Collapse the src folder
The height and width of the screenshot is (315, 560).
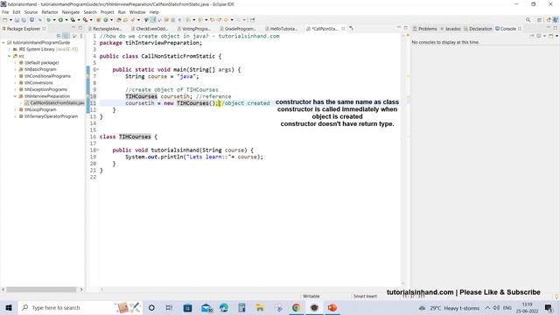tap(10, 56)
